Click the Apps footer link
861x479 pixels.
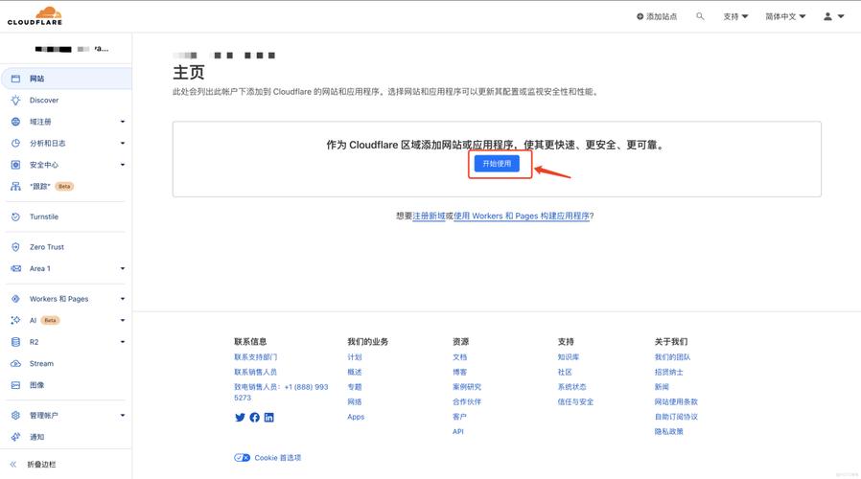tap(356, 417)
